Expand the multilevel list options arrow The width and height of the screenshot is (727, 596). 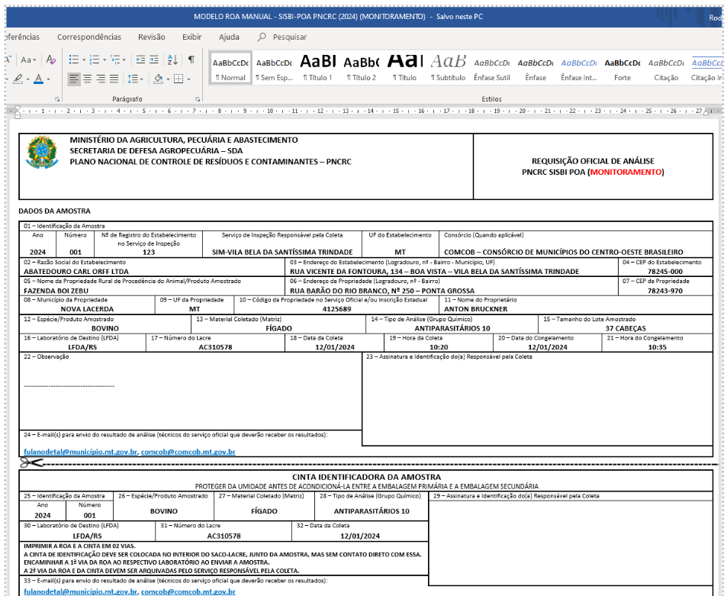point(124,60)
